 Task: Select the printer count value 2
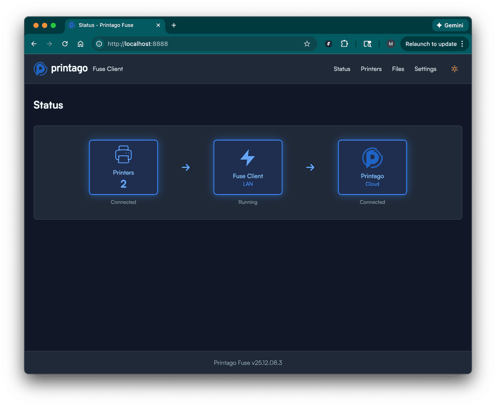[123, 184]
